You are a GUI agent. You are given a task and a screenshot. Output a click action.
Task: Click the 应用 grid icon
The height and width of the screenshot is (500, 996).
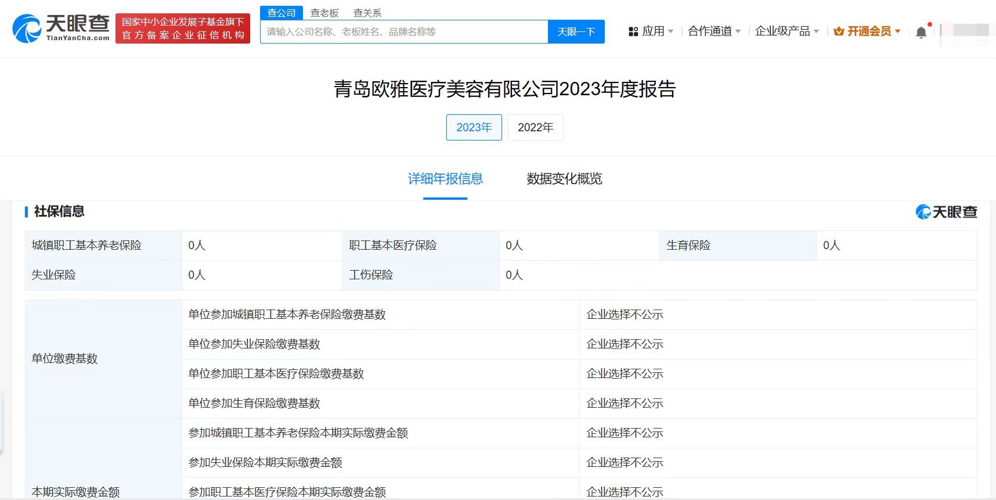(x=633, y=31)
